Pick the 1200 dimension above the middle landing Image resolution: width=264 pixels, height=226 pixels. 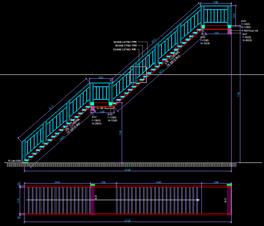[x=101, y=78]
